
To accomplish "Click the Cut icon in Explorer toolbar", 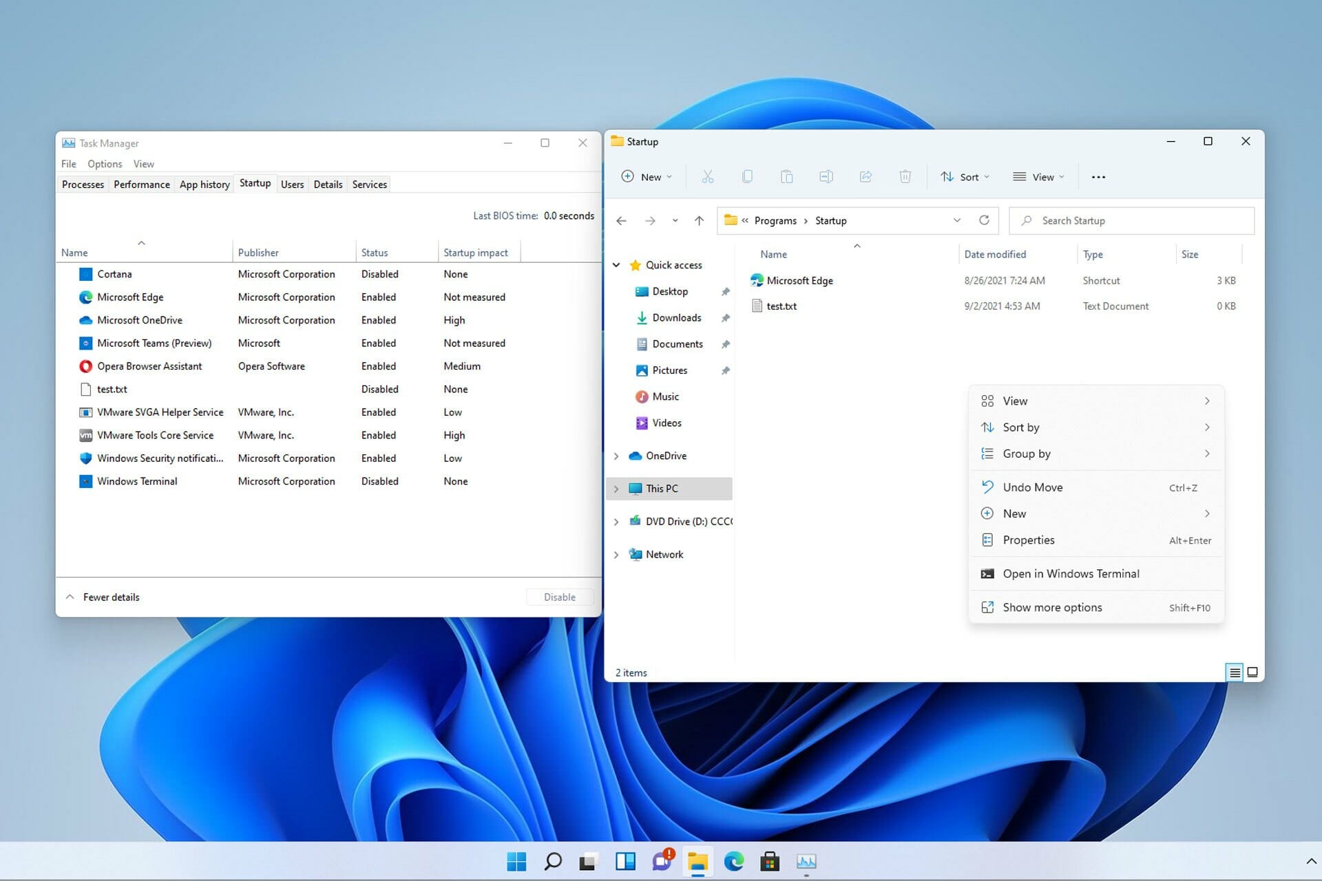I will coord(707,177).
